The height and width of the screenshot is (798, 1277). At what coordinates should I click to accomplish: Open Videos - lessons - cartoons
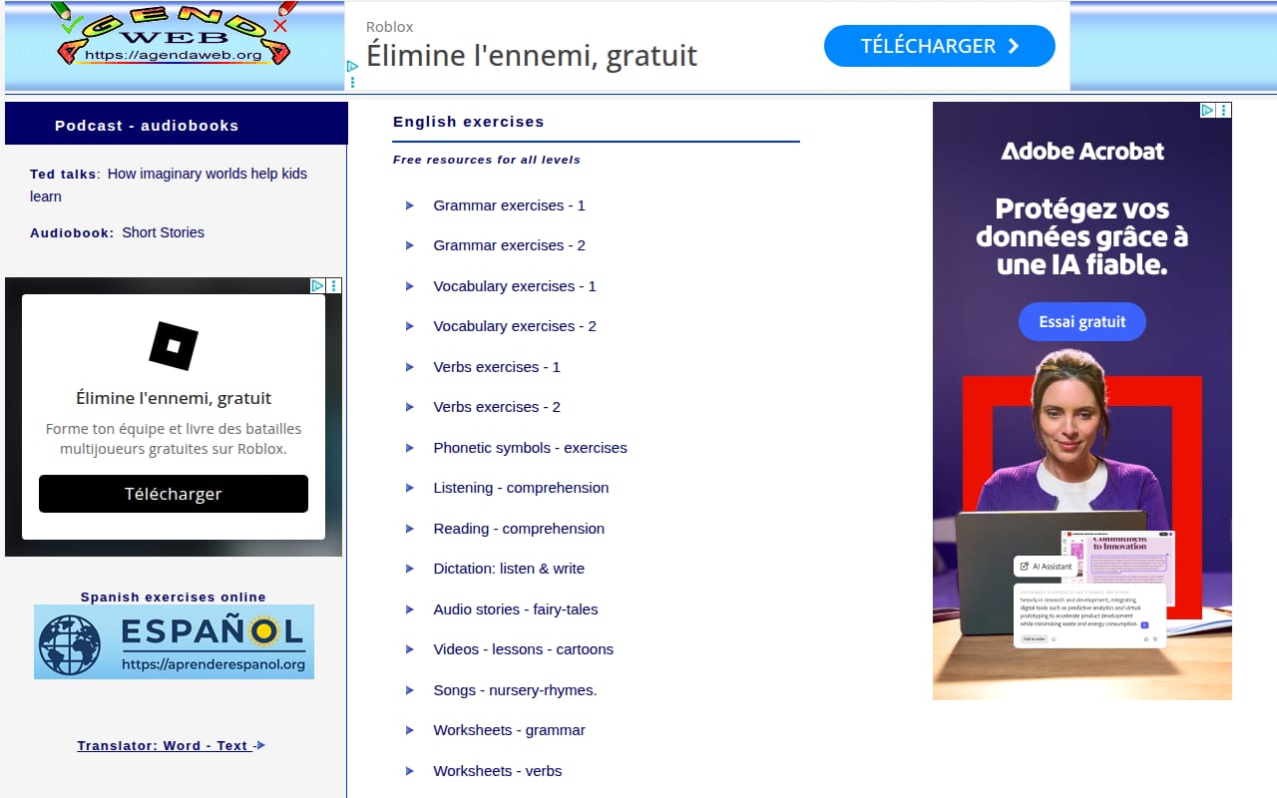point(523,649)
